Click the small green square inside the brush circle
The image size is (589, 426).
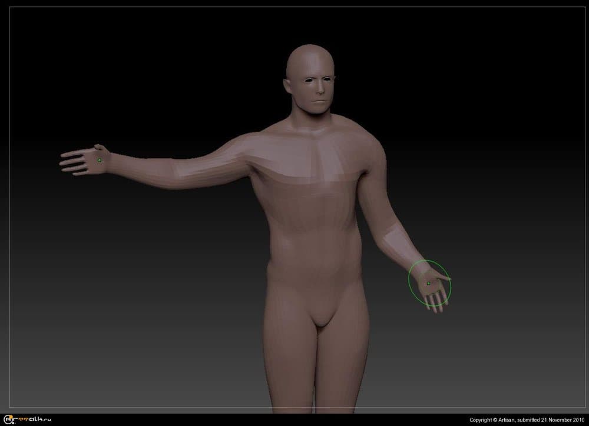point(428,283)
